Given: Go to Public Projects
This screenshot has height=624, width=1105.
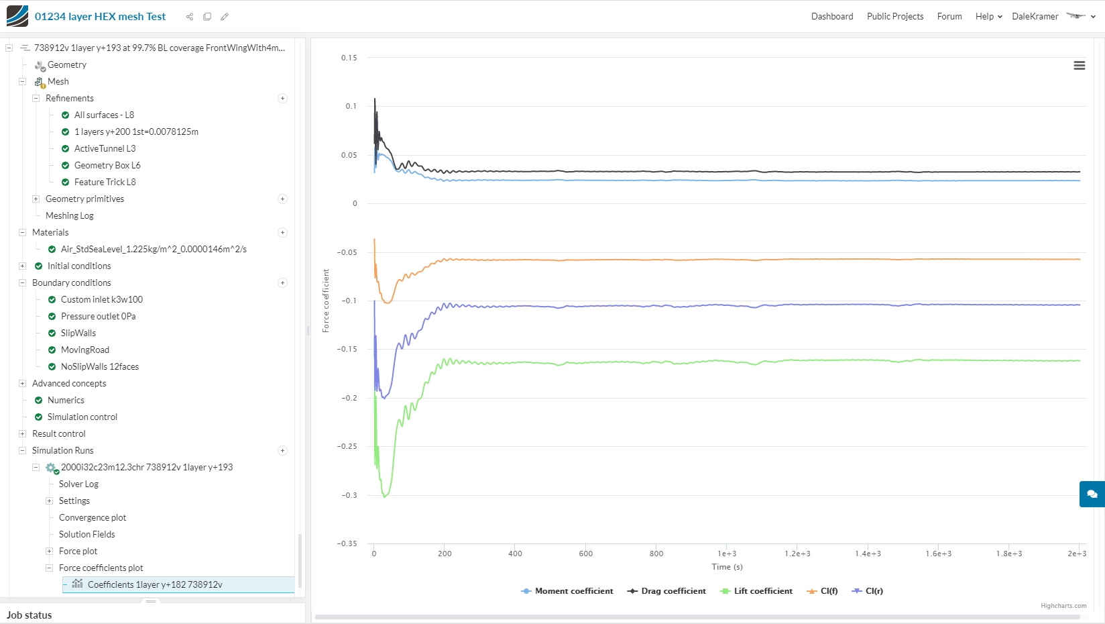Looking at the screenshot, I should coord(895,16).
